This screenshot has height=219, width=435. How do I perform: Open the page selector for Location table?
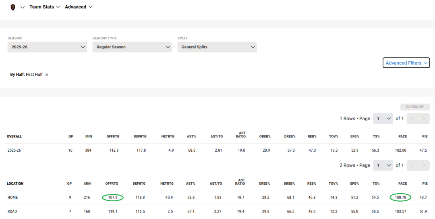point(383,165)
